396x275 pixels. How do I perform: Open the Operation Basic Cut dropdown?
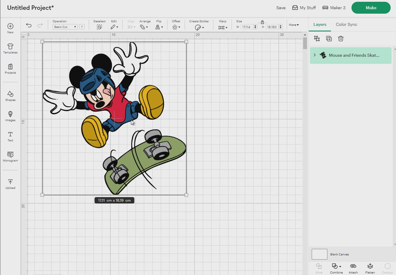tap(65, 27)
